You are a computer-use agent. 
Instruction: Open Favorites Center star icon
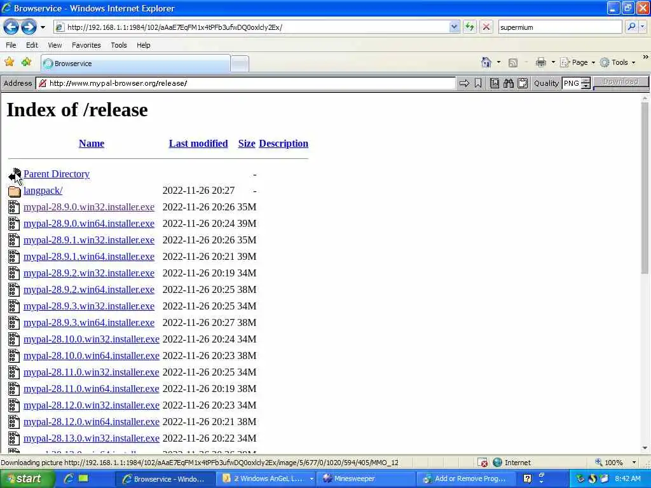[x=9, y=62]
